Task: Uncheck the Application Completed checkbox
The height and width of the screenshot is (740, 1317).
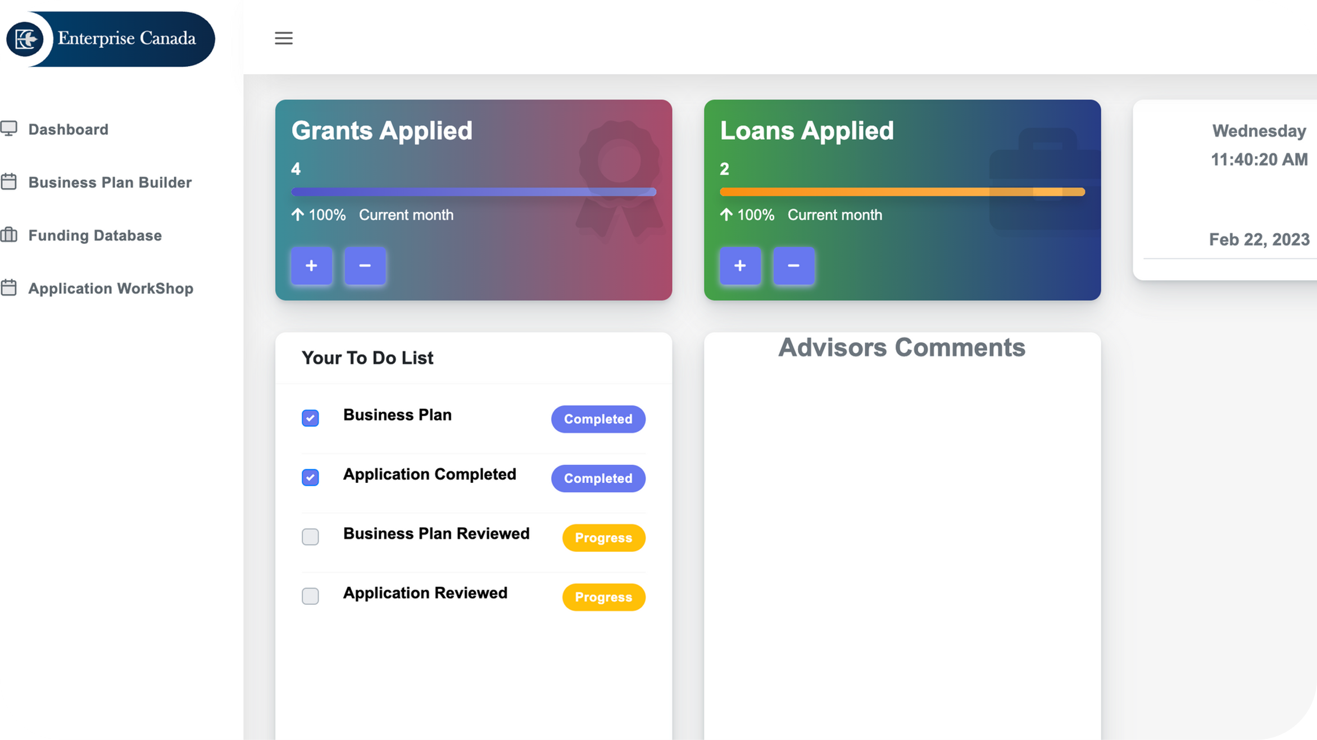Action: point(310,477)
